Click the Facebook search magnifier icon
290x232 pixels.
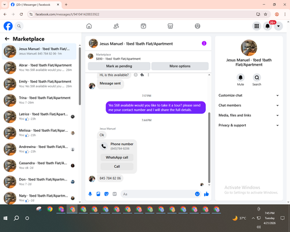(19, 26)
